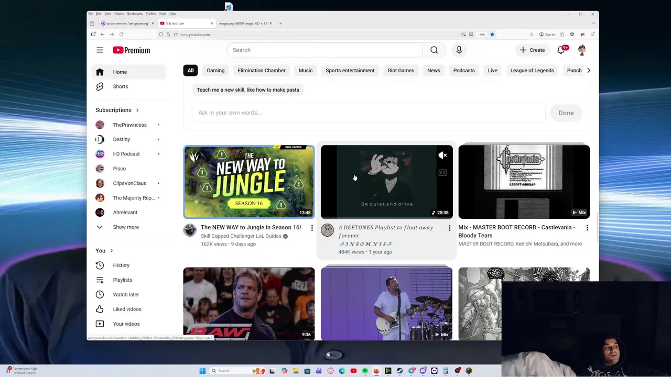Open Steam from the taskbar

pos(399,371)
